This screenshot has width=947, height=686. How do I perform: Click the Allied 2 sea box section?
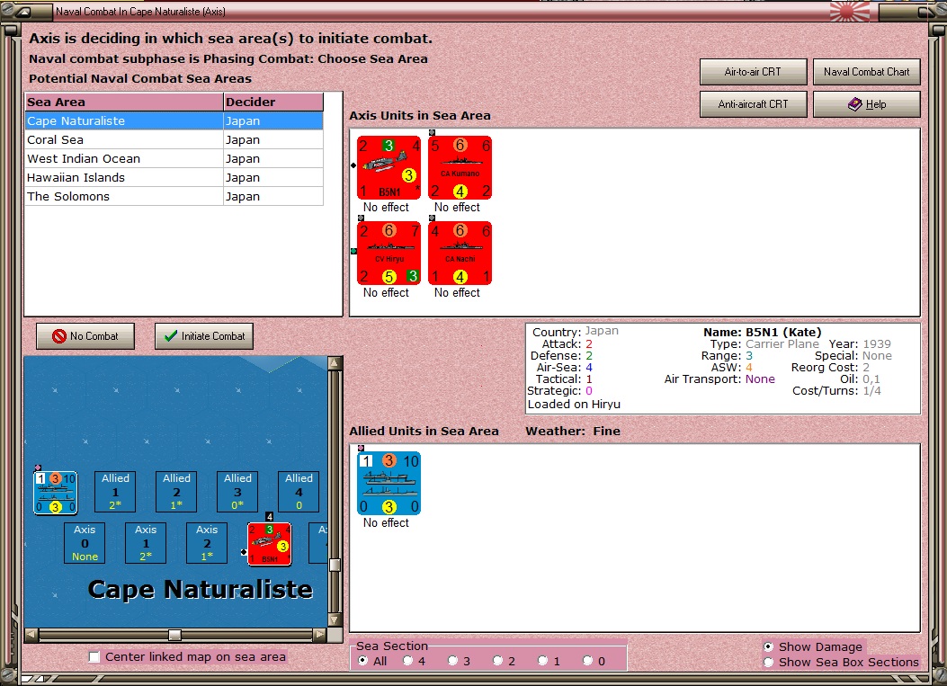coord(176,492)
